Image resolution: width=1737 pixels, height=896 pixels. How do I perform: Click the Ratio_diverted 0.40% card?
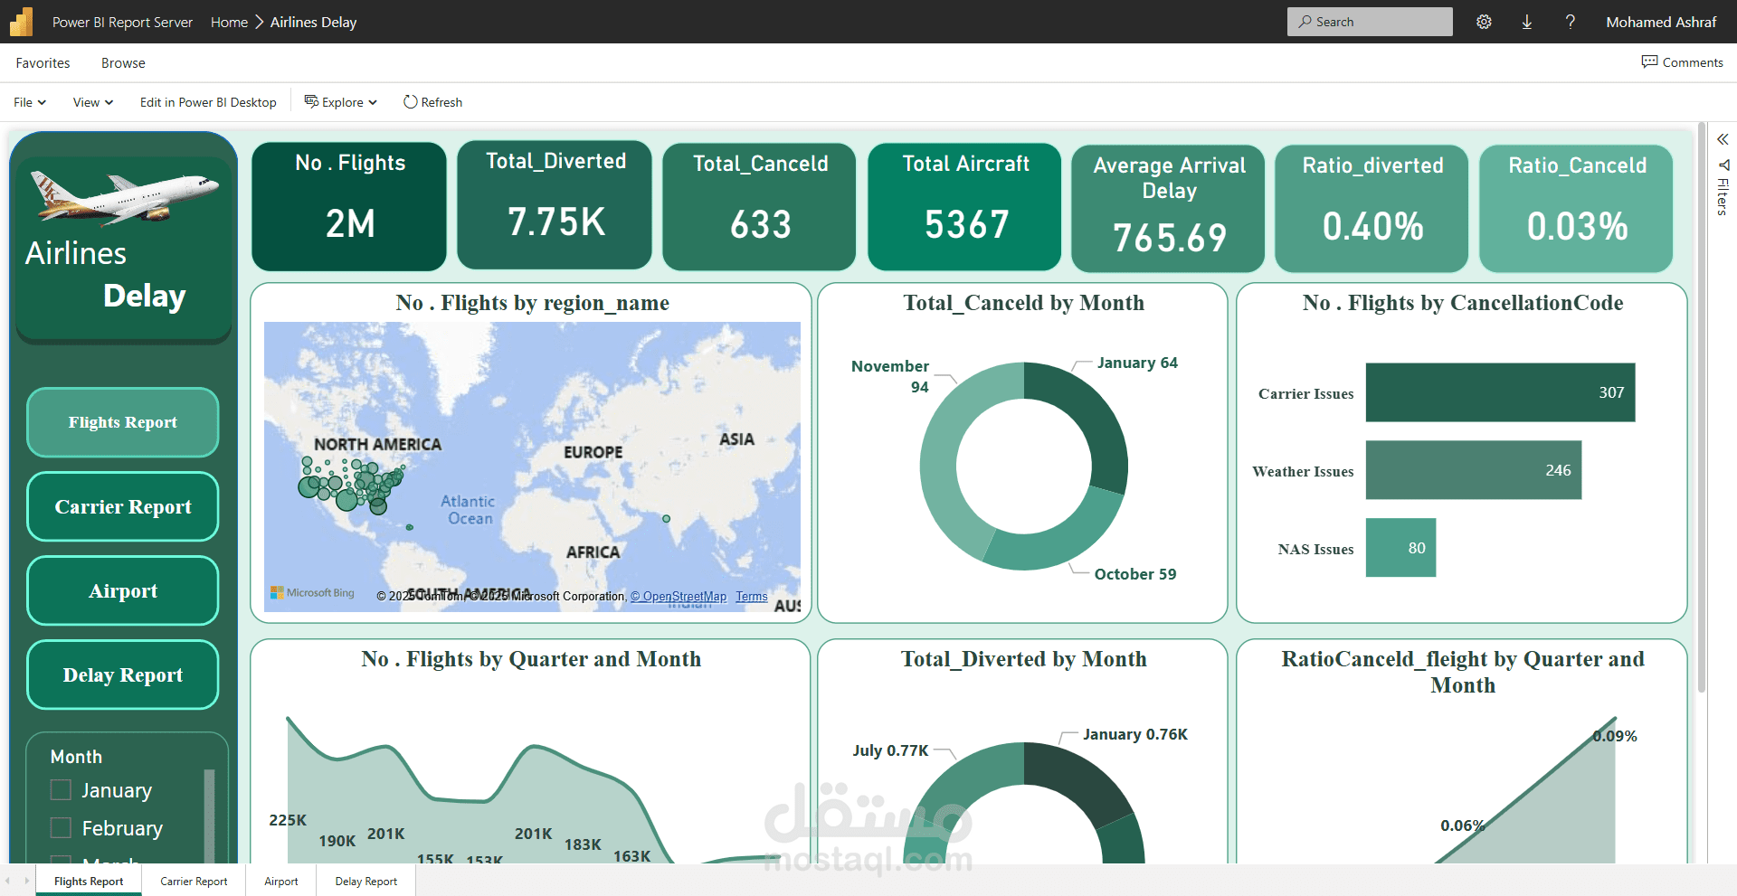(1372, 208)
